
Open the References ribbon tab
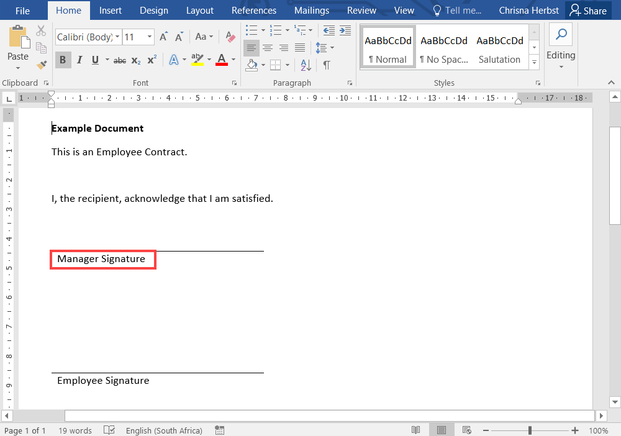click(253, 11)
